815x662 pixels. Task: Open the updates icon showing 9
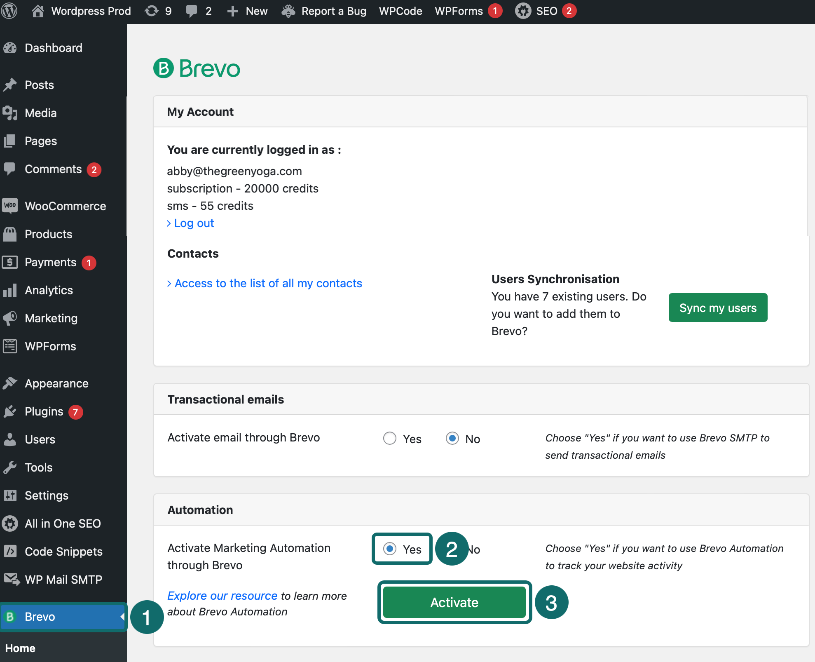152,11
